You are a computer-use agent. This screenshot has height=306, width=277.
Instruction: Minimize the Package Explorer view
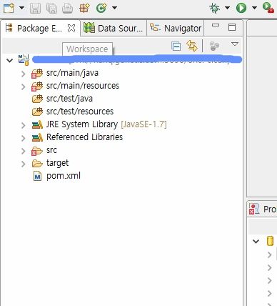(x=216, y=25)
